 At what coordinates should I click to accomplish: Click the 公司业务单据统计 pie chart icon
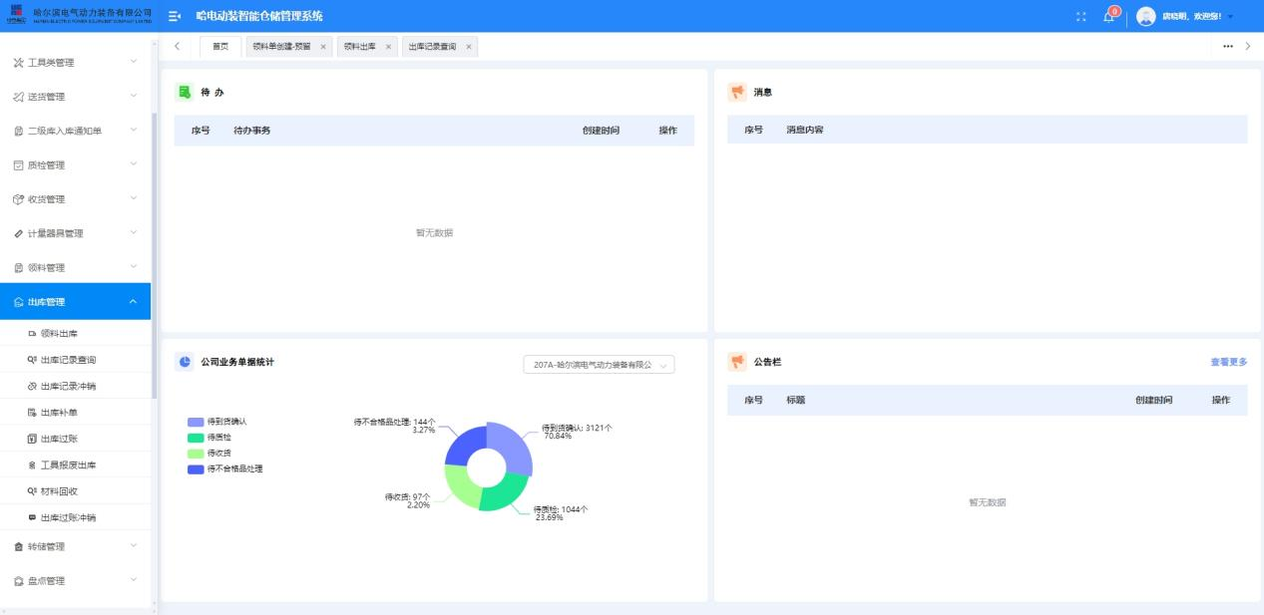pyautogui.click(x=184, y=362)
